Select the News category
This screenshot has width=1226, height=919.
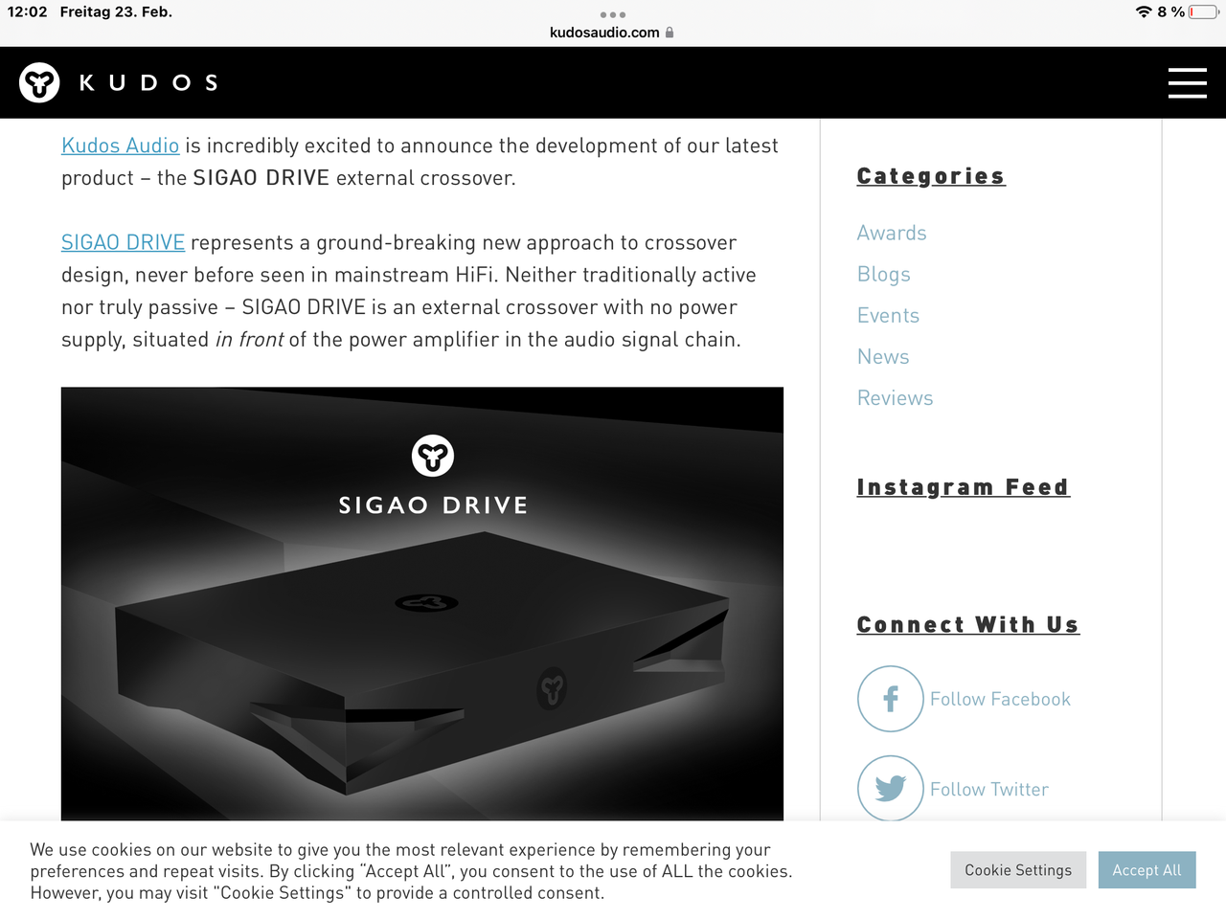(x=883, y=357)
